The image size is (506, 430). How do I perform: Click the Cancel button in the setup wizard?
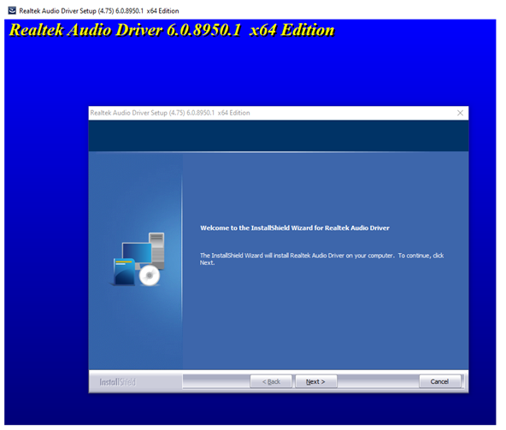click(439, 381)
